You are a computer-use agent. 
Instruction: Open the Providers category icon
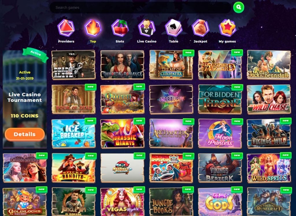(66, 28)
